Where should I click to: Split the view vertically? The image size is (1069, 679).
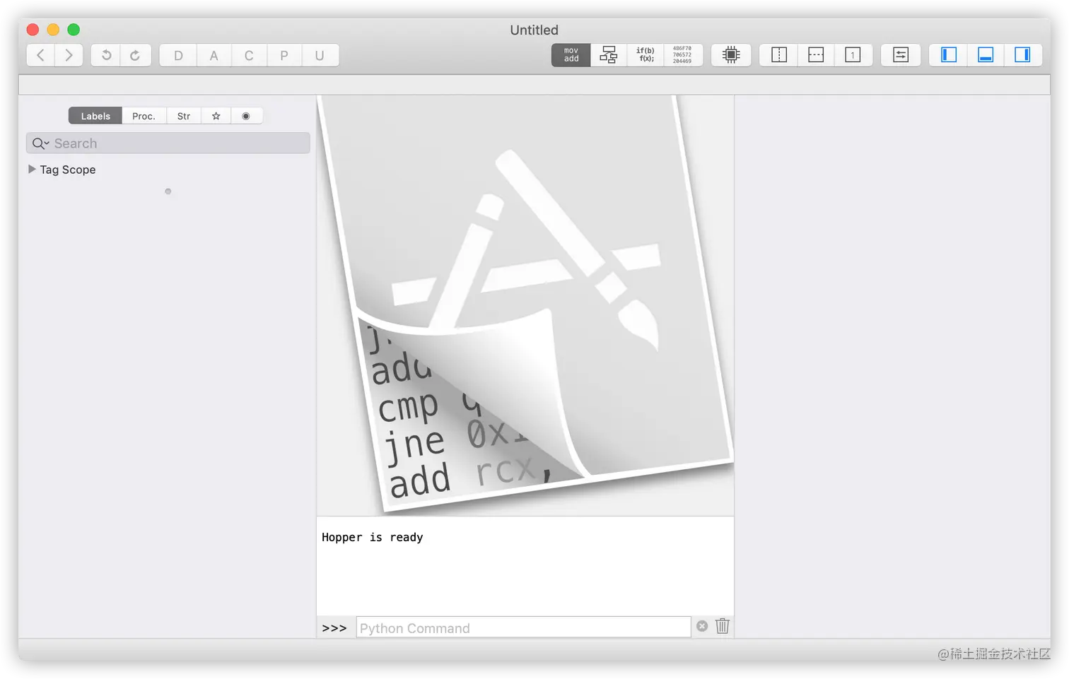click(779, 55)
